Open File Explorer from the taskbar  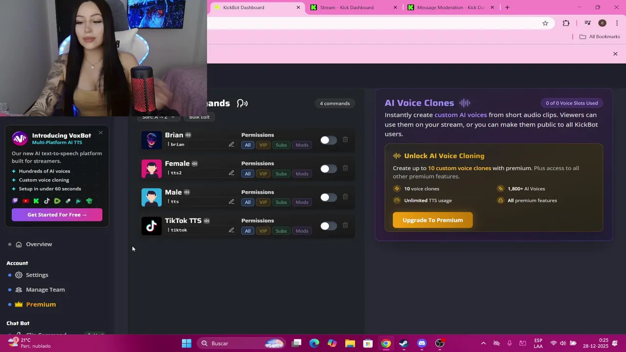click(x=350, y=343)
